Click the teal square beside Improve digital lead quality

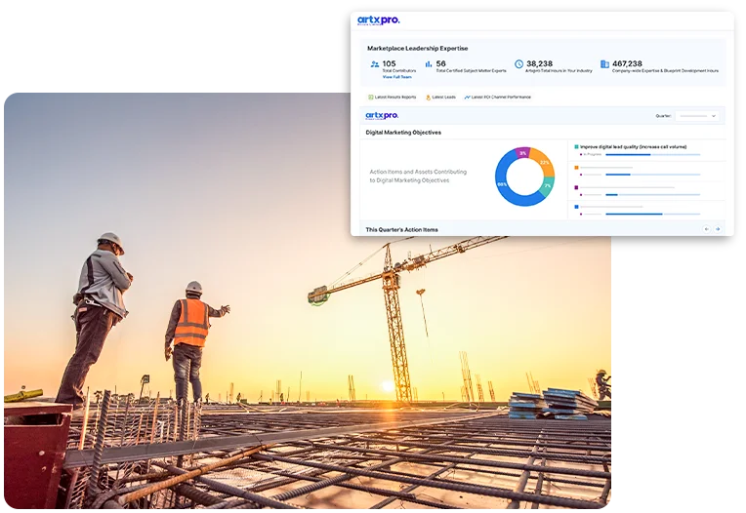577,146
